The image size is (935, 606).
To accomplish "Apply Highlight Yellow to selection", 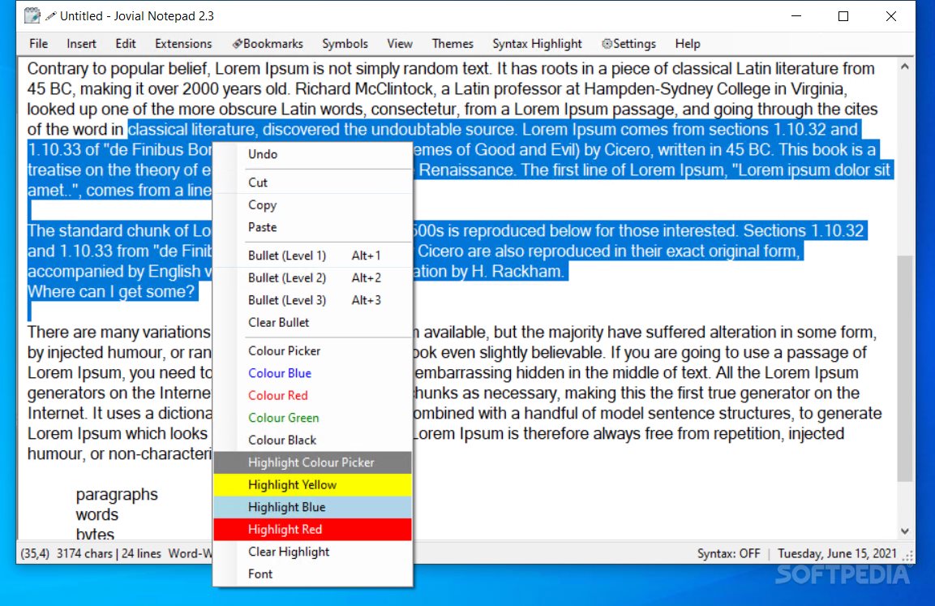I will [x=312, y=485].
